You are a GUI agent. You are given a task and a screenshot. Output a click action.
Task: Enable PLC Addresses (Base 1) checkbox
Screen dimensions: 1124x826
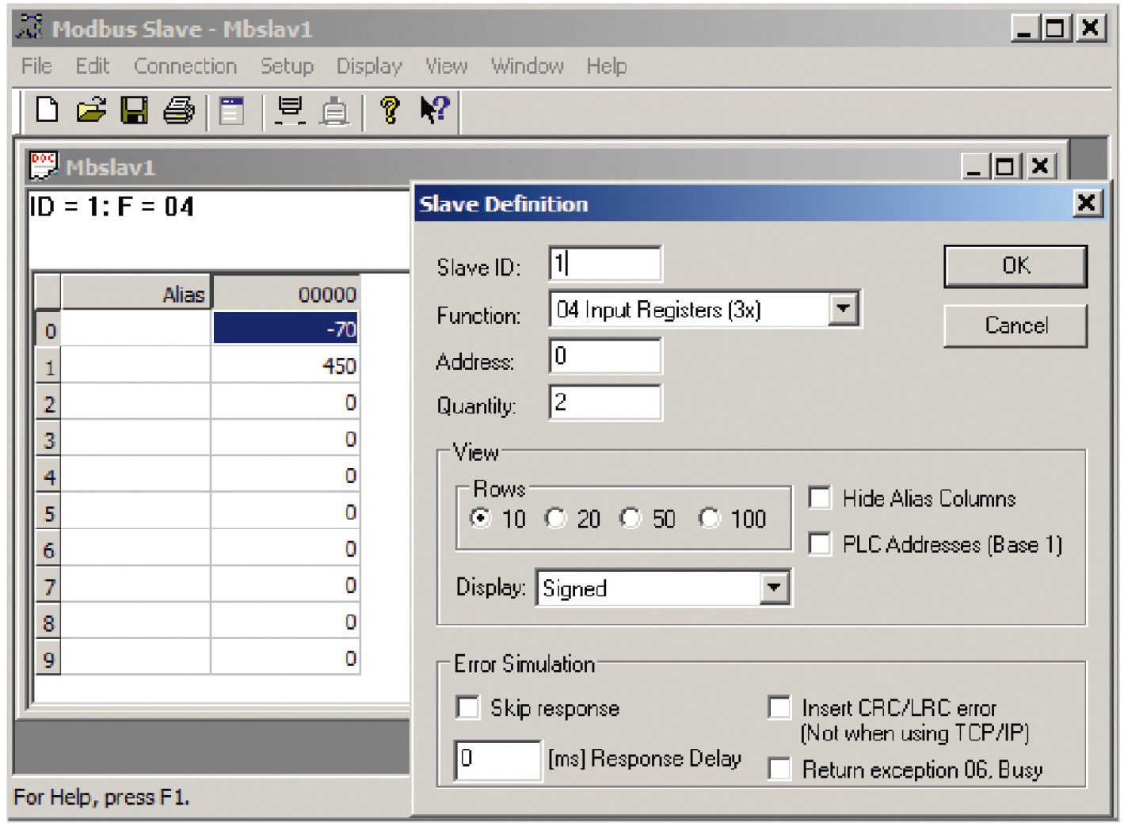(820, 544)
